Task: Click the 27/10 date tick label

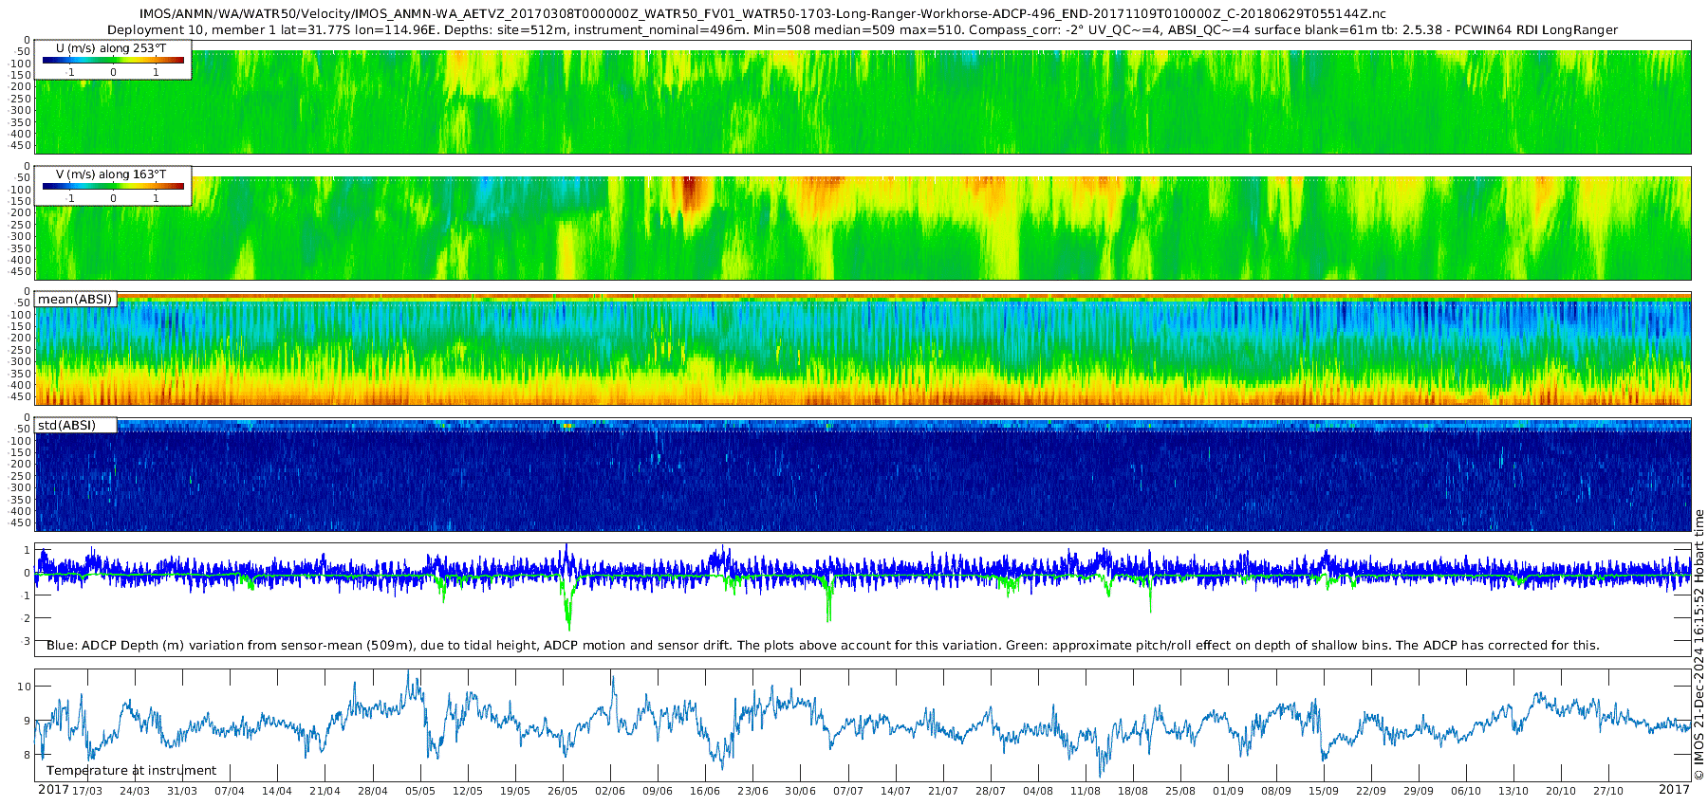Action: point(1608,791)
